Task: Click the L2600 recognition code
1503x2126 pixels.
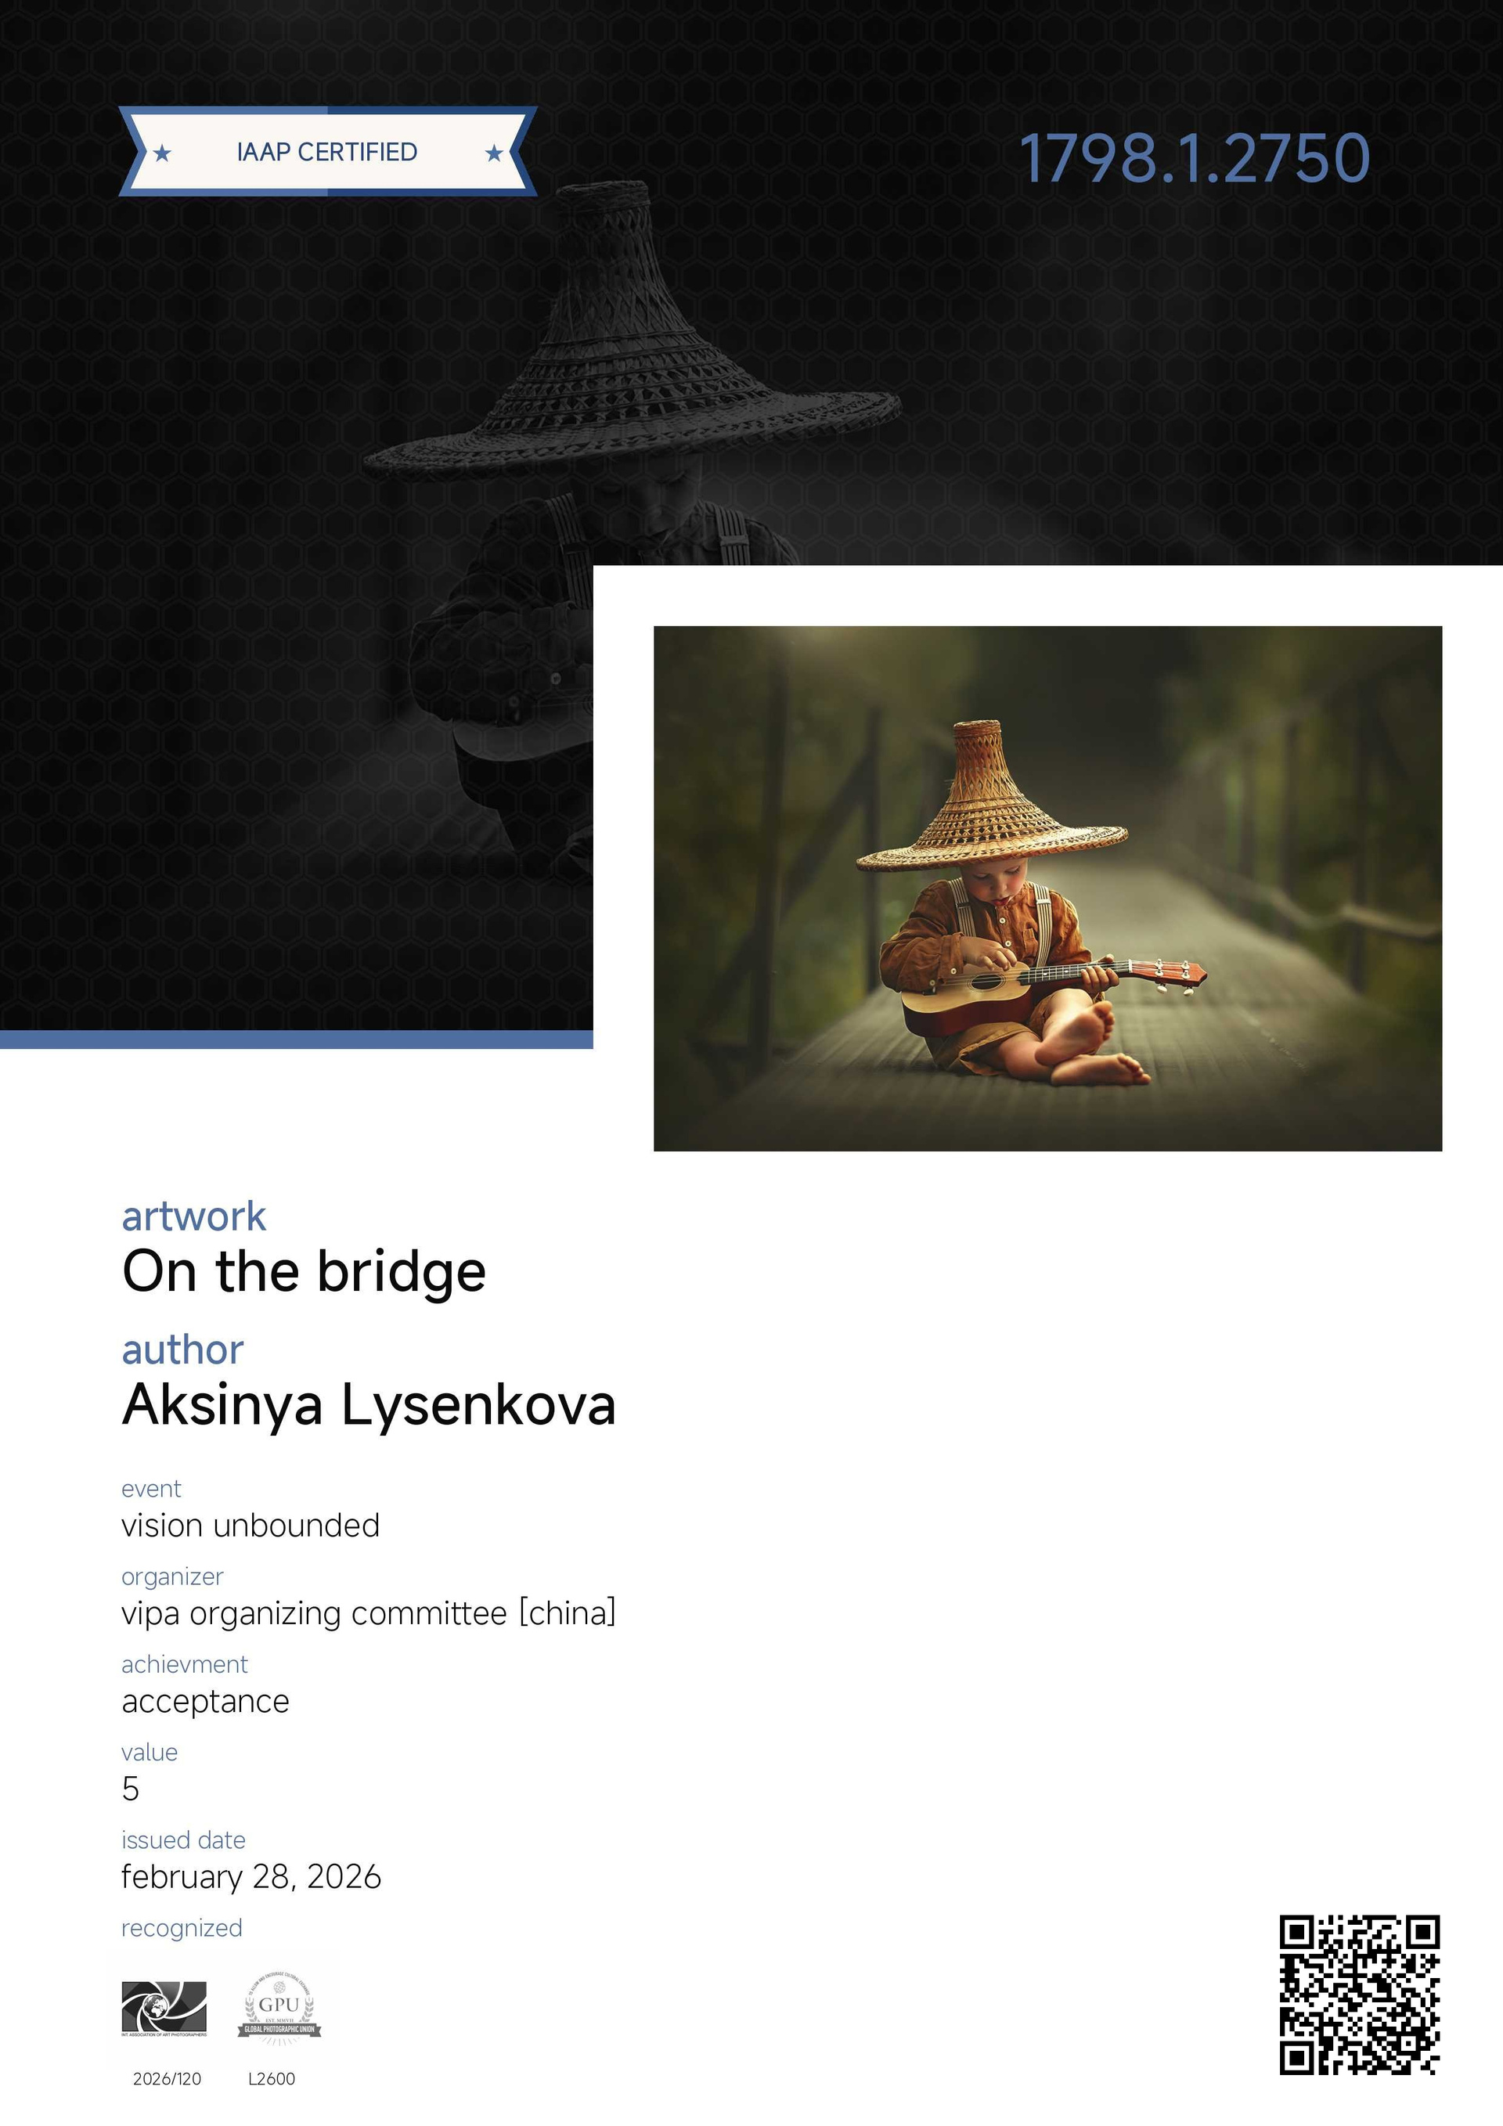Action: click(272, 2079)
